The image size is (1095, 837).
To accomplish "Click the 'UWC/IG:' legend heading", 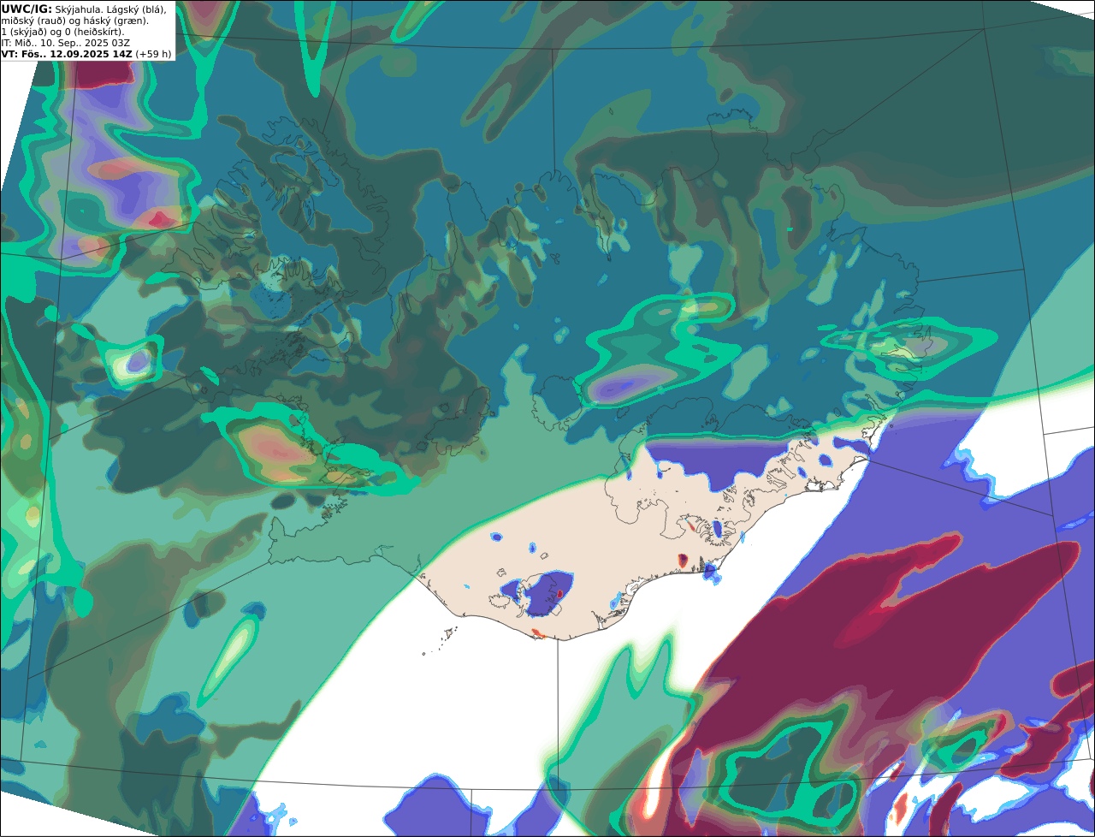I will [27, 9].
